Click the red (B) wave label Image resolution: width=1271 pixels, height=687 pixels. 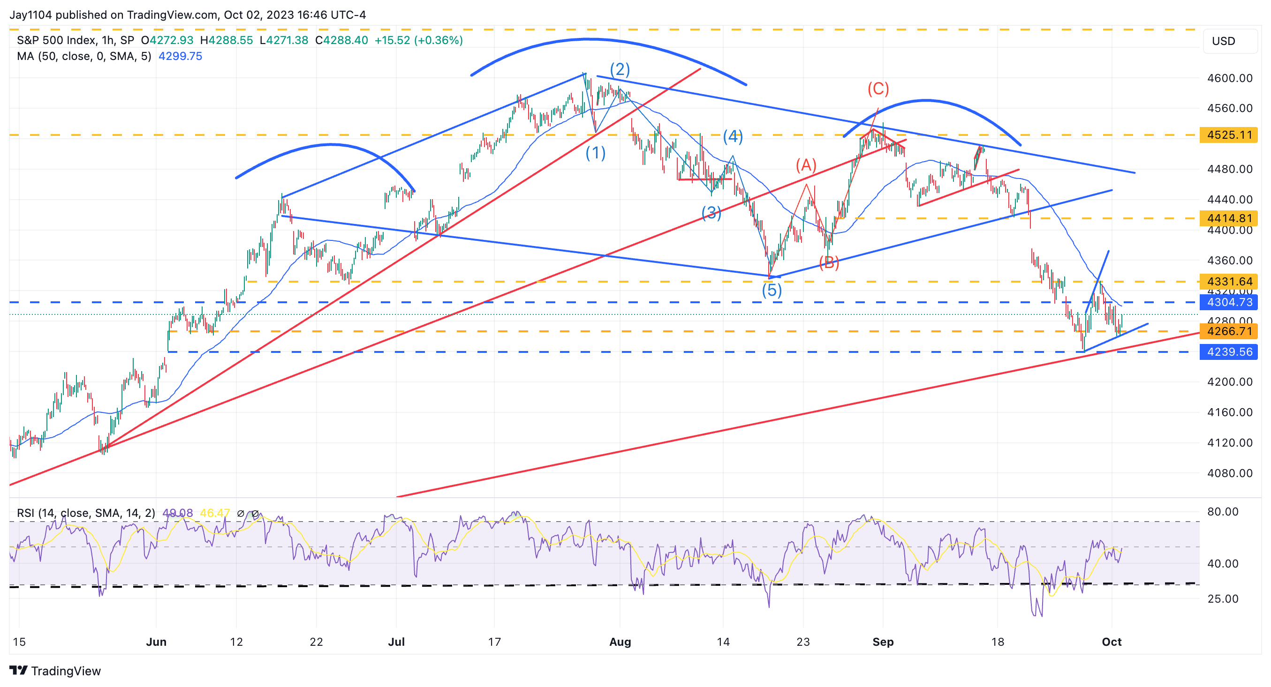829,263
